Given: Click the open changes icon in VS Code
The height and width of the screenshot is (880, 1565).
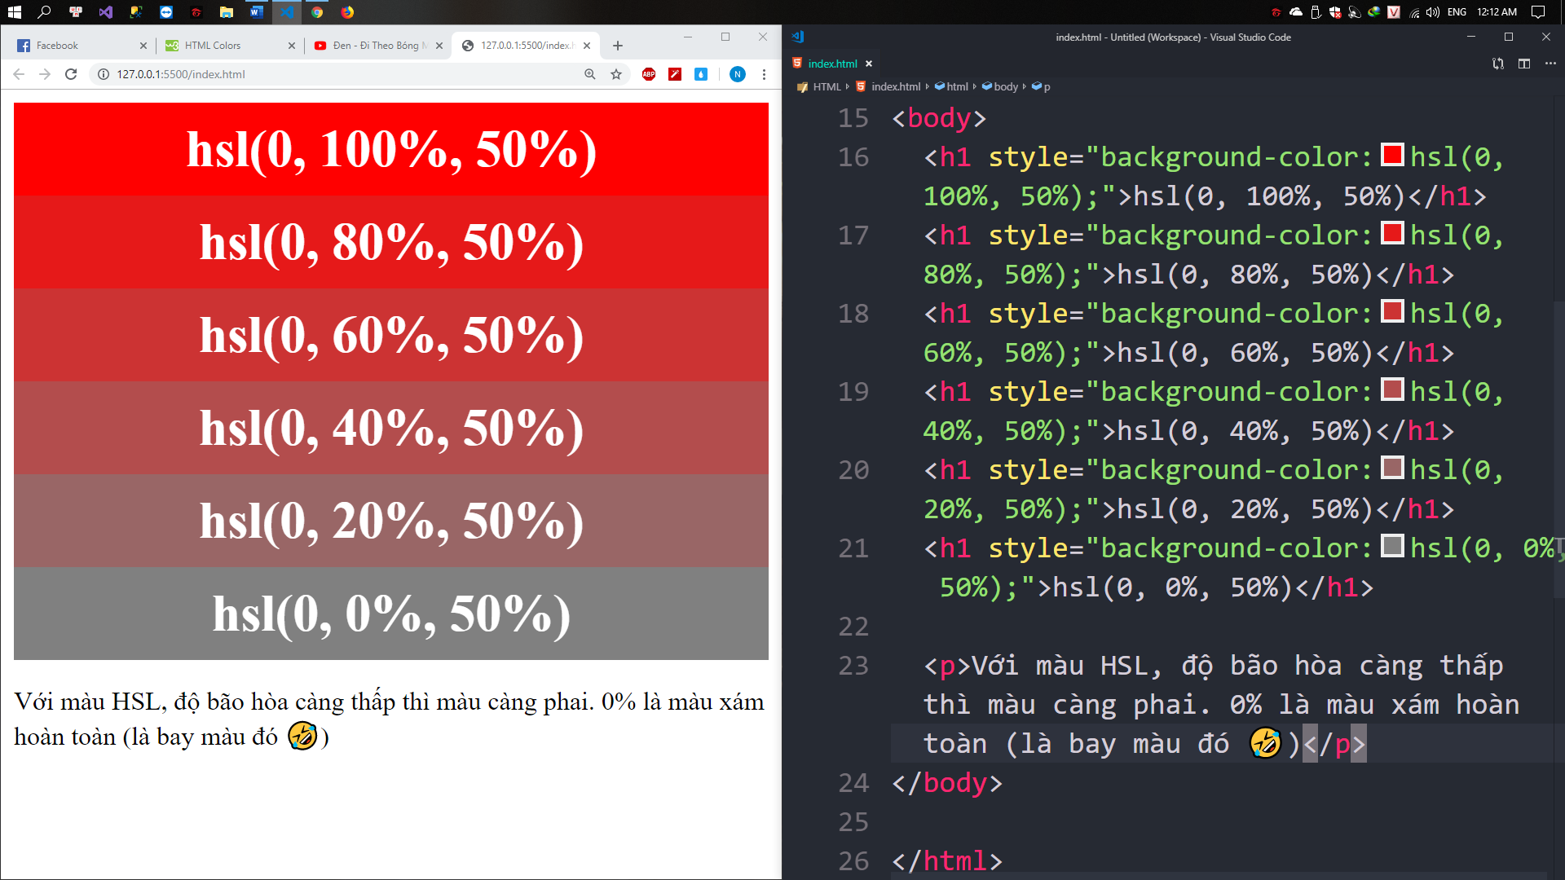Looking at the screenshot, I should [1498, 64].
